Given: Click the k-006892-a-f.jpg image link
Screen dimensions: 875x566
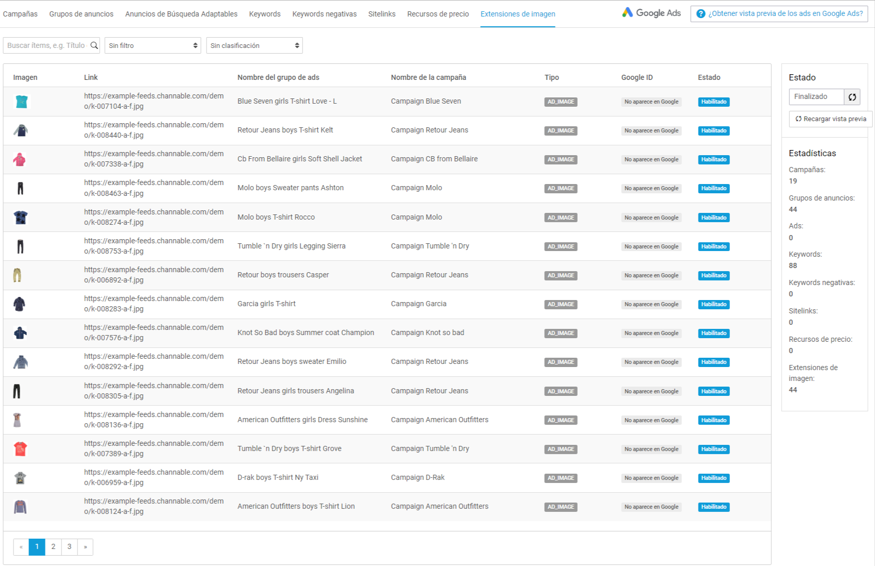Looking at the screenshot, I should tap(154, 275).
